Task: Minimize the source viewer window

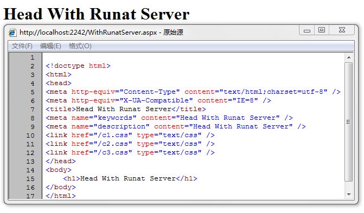Action: pos(307,30)
